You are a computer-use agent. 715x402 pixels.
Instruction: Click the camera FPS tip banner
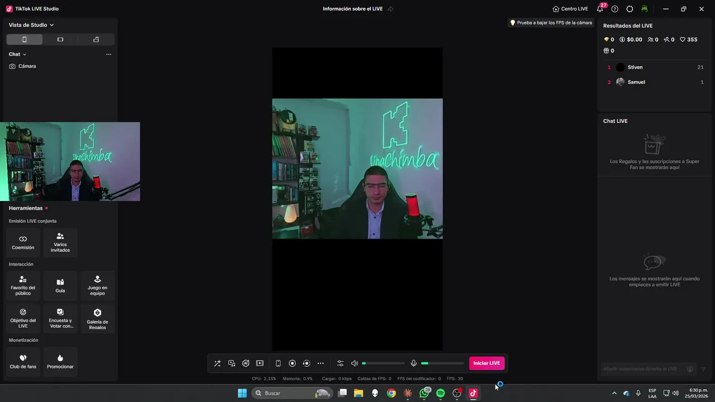(x=551, y=23)
